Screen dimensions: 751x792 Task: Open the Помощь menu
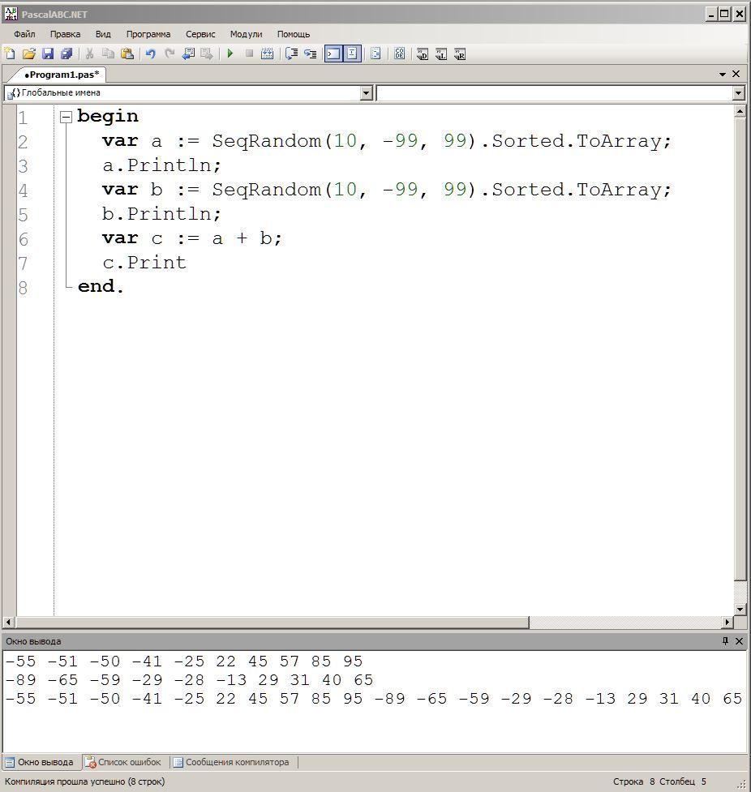[x=293, y=34]
